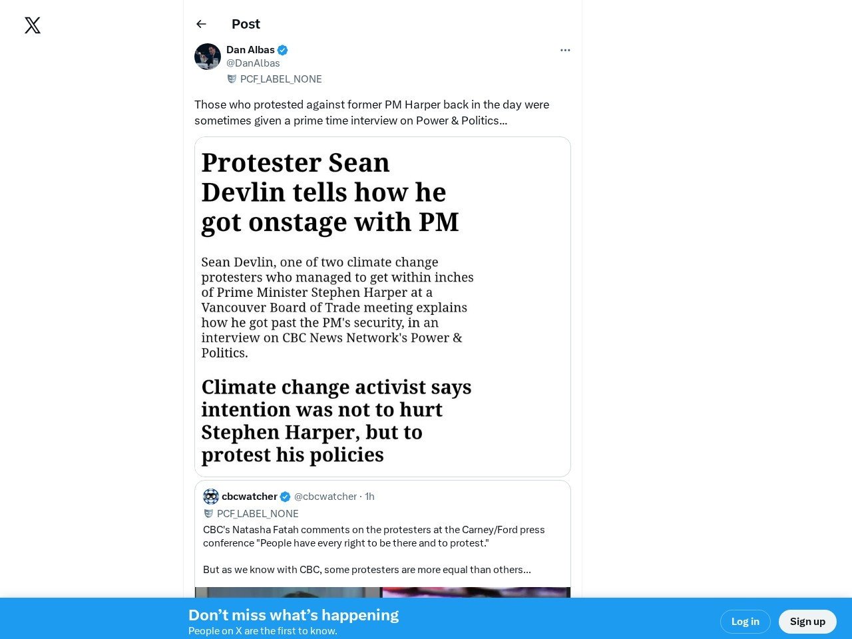Click Dan Albas's verified badge

tap(283, 50)
